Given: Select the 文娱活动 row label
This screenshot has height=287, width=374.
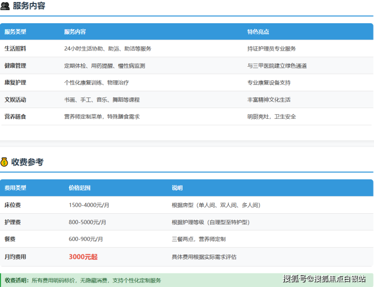Looking at the screenshot, I should tap(15, 100).
